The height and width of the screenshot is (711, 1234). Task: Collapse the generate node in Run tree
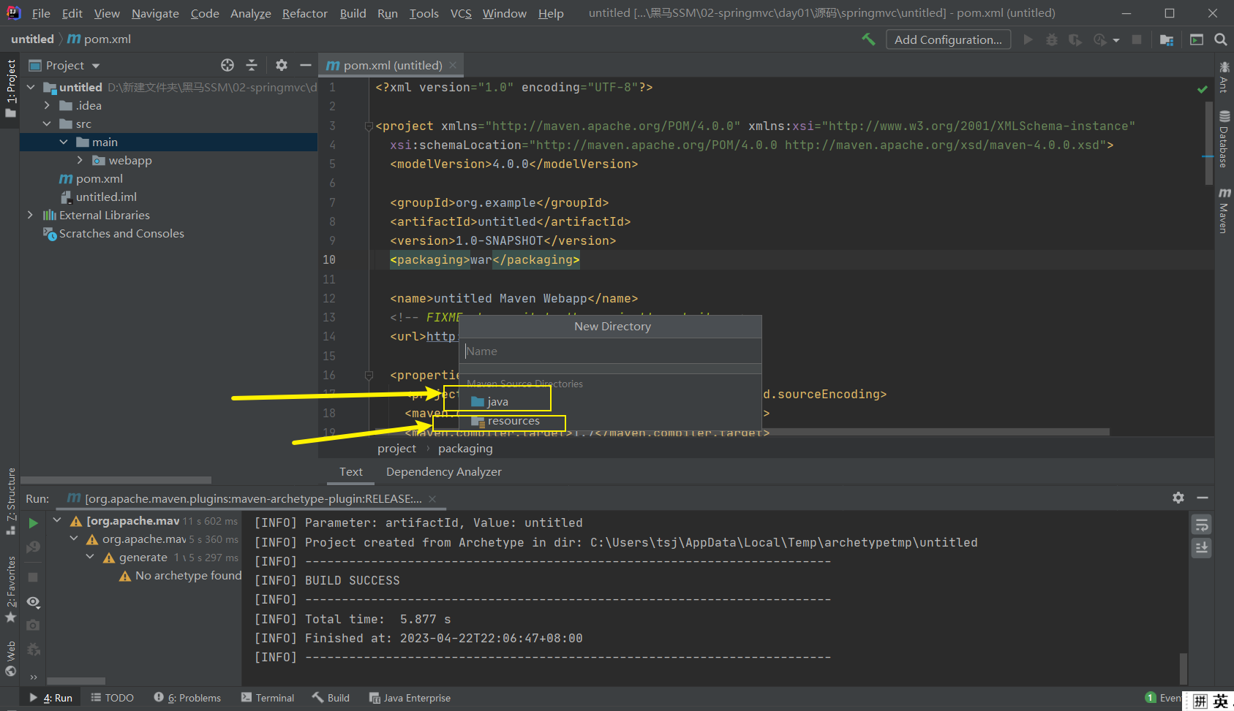90,557
